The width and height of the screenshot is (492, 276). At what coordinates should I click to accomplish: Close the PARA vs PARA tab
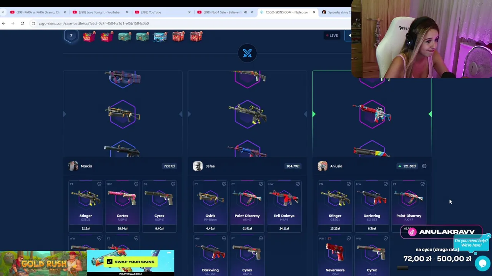pyautogui.click(x=64, y=12)
